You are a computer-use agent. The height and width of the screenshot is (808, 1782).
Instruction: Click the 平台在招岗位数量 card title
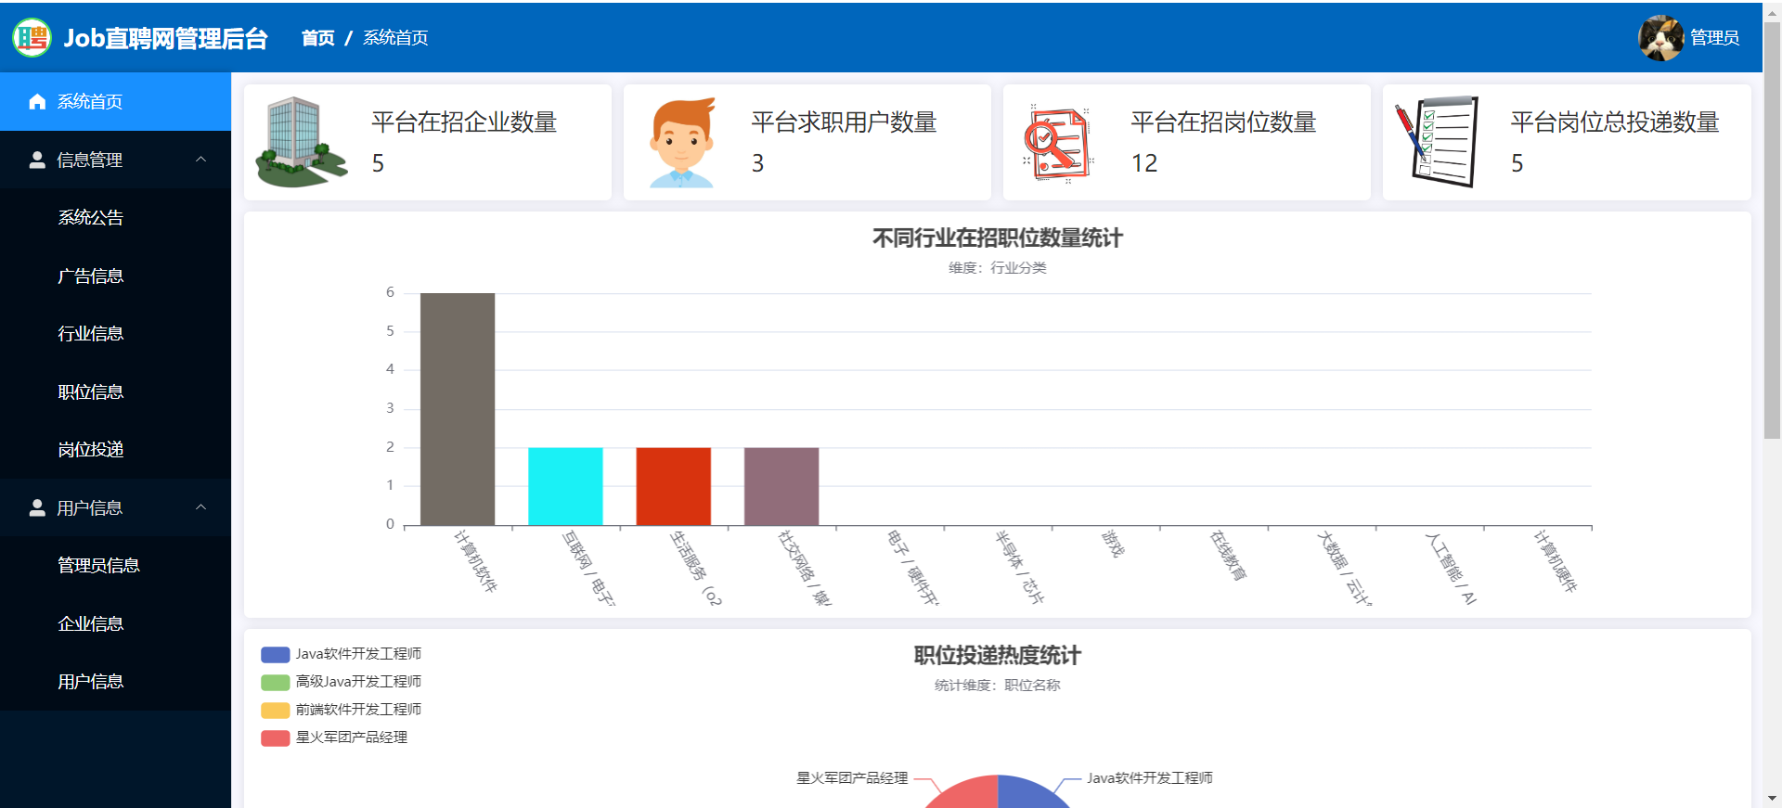pyautogui.click(x=1223, y=122)
